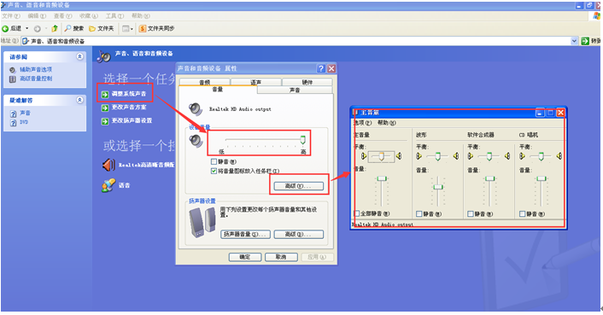Click CD 唱机 balance slider thumb

pyautogui.click(x=541, y=156)
